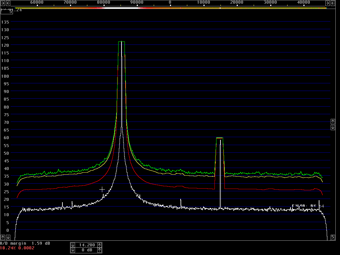Click the 30000 frequency scale label
The width and height of the screenshot is (340, 255).
tap(270, 2)
